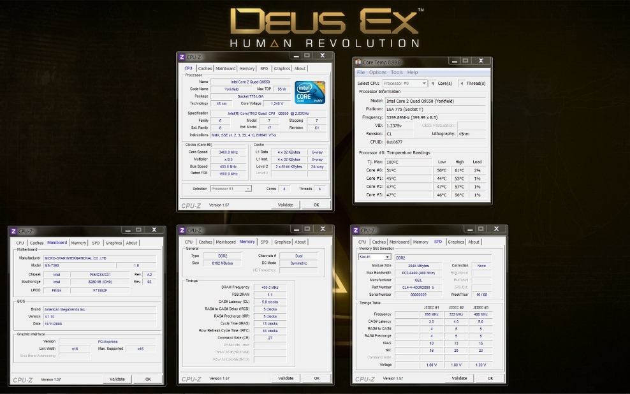Click OK in the Mainboard window
Screen dimensions: 630x394
click(148, 379)
